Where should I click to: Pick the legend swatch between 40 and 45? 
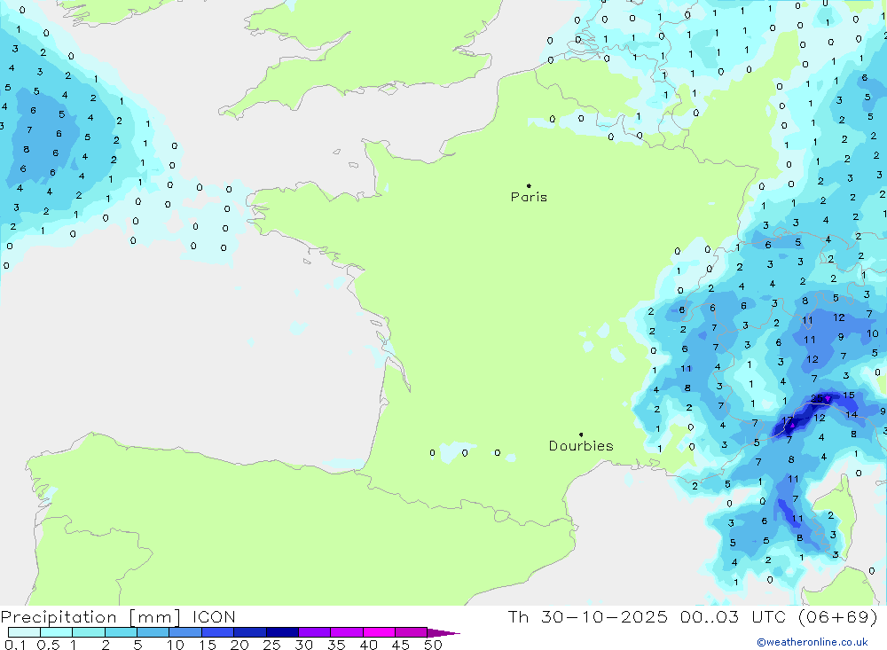click(379, 632)
